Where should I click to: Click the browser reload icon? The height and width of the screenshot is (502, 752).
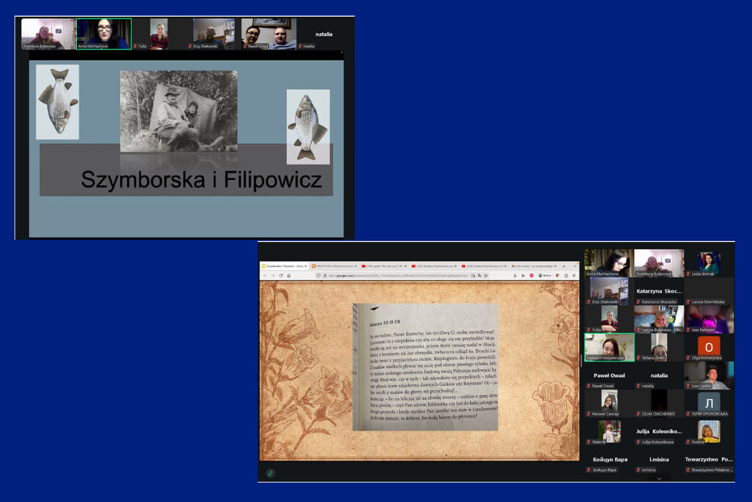point(280,276)
